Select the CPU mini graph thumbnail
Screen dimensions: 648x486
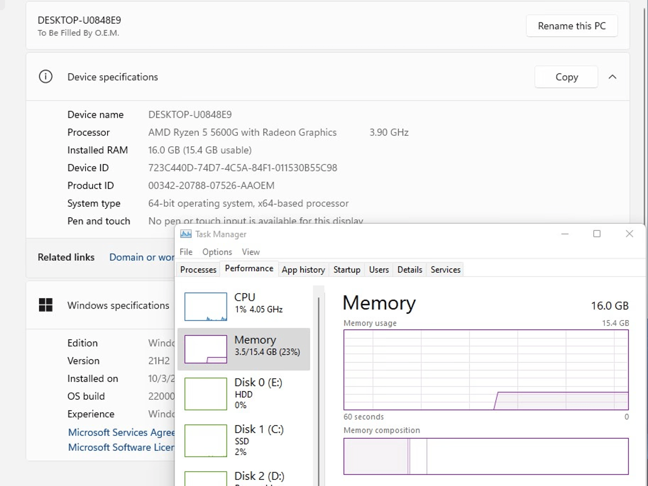point(206,307)
